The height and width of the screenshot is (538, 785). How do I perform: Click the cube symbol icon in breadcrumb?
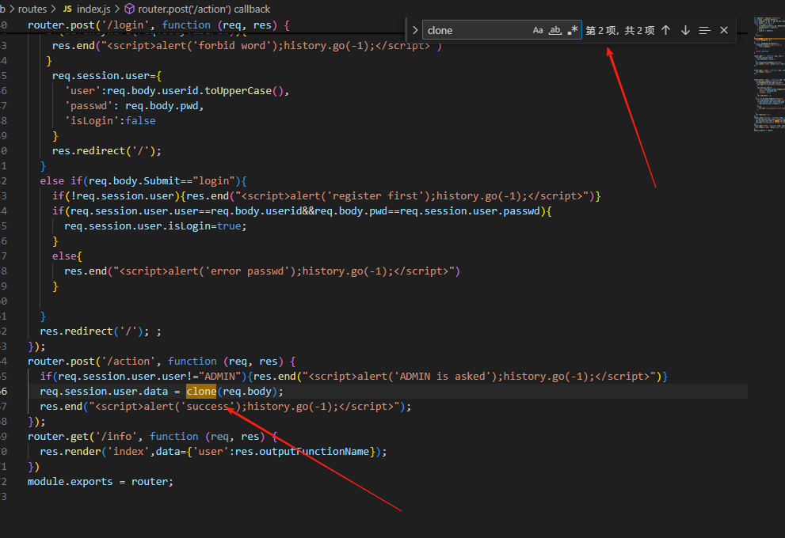(129, 9)
